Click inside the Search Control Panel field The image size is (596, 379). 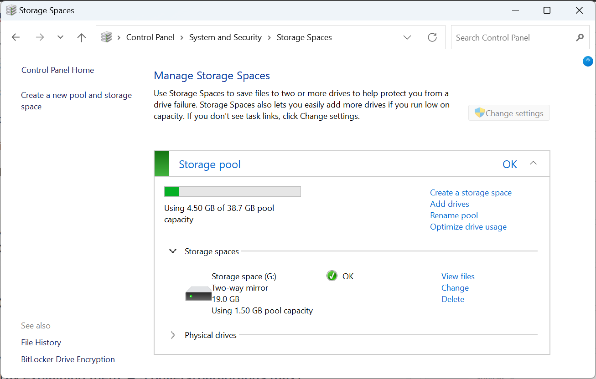pyautogui.click(x=502, y=37)
